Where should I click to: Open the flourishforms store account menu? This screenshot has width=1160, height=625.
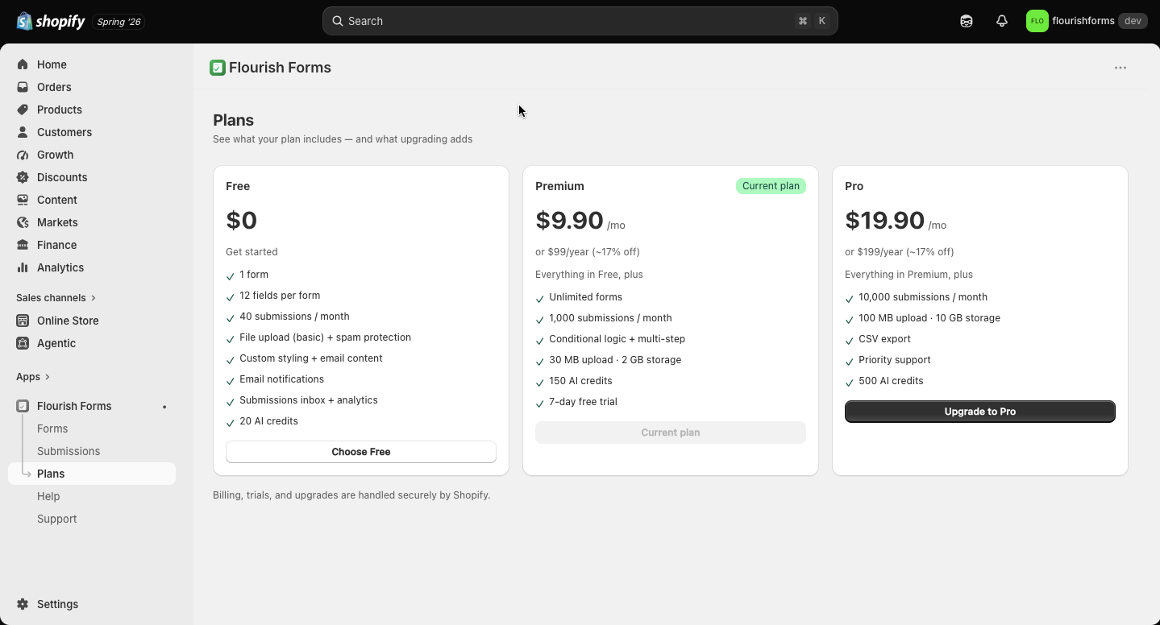tap(1086, 21)
